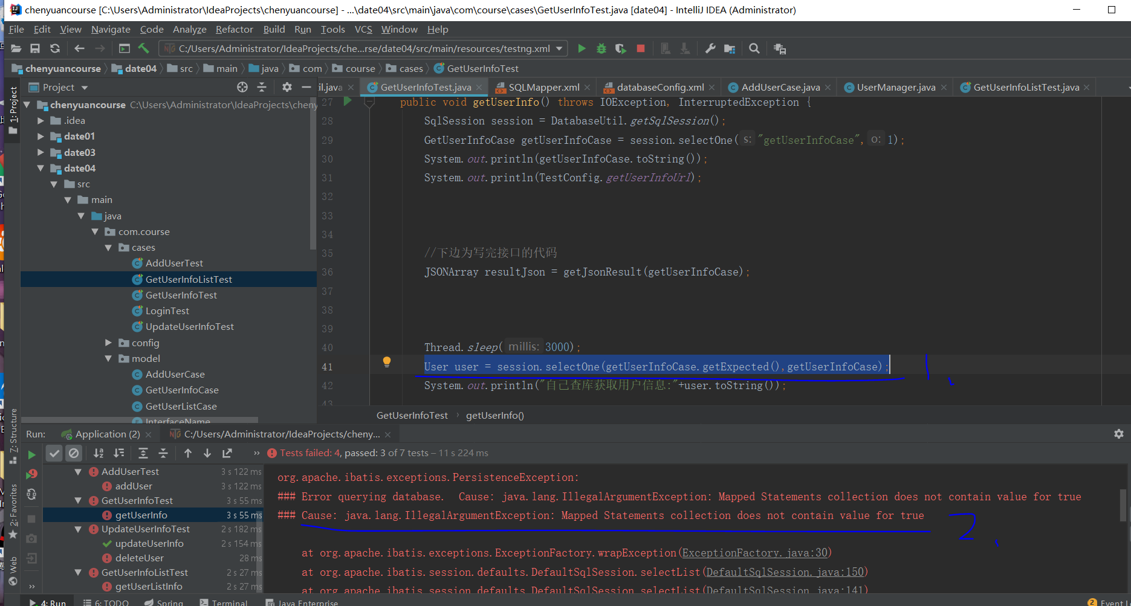
Task: Collapse all test result nodes
Action: pyautogui.click(x=163, y=453)
